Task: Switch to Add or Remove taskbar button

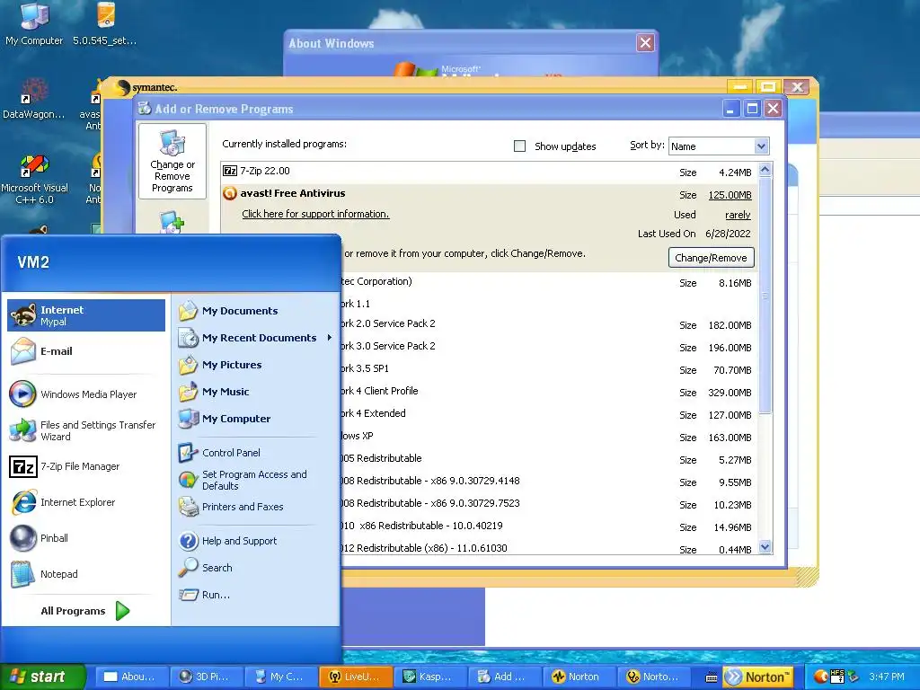Action: (505, 677)
